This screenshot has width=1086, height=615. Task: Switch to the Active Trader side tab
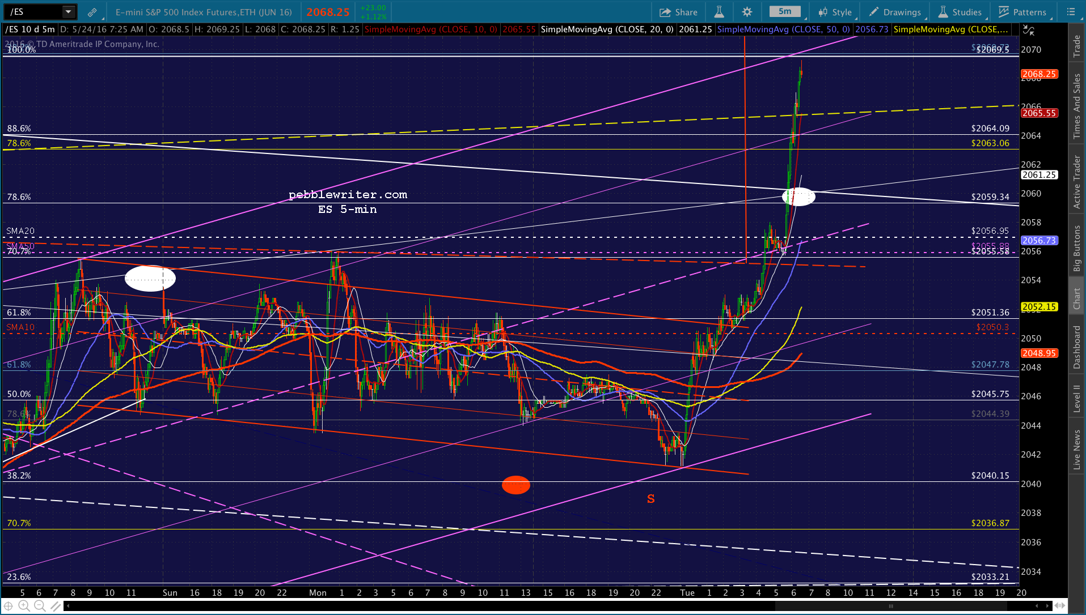(x=1076, y=182)
